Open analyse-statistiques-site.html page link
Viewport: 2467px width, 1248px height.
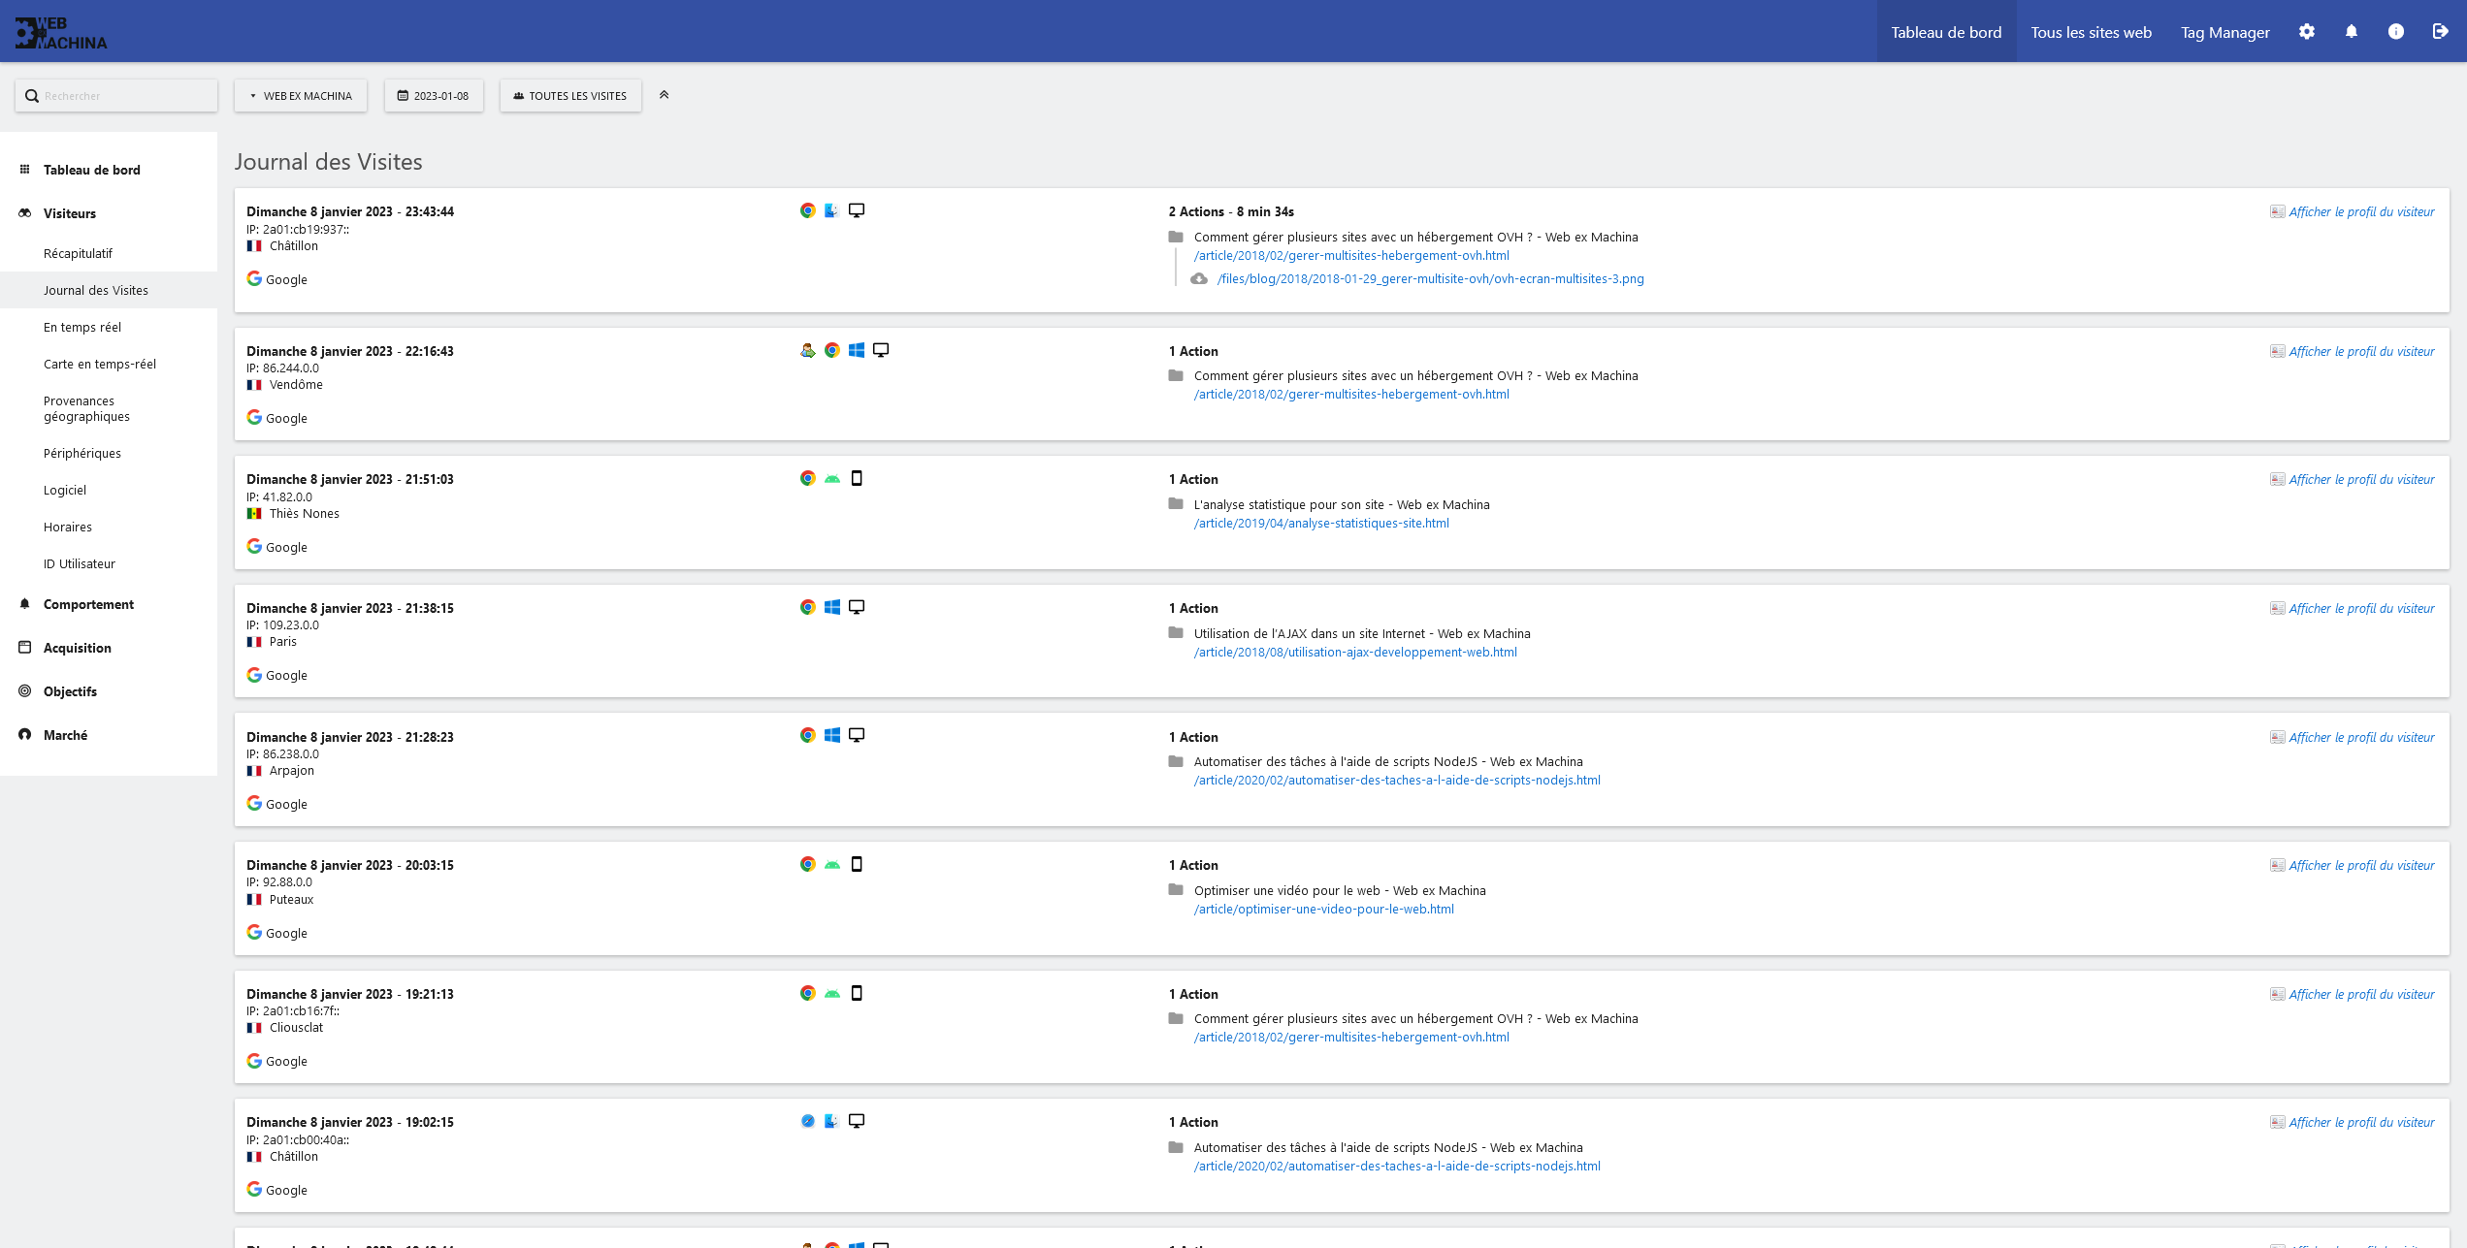click(1321, 523)
